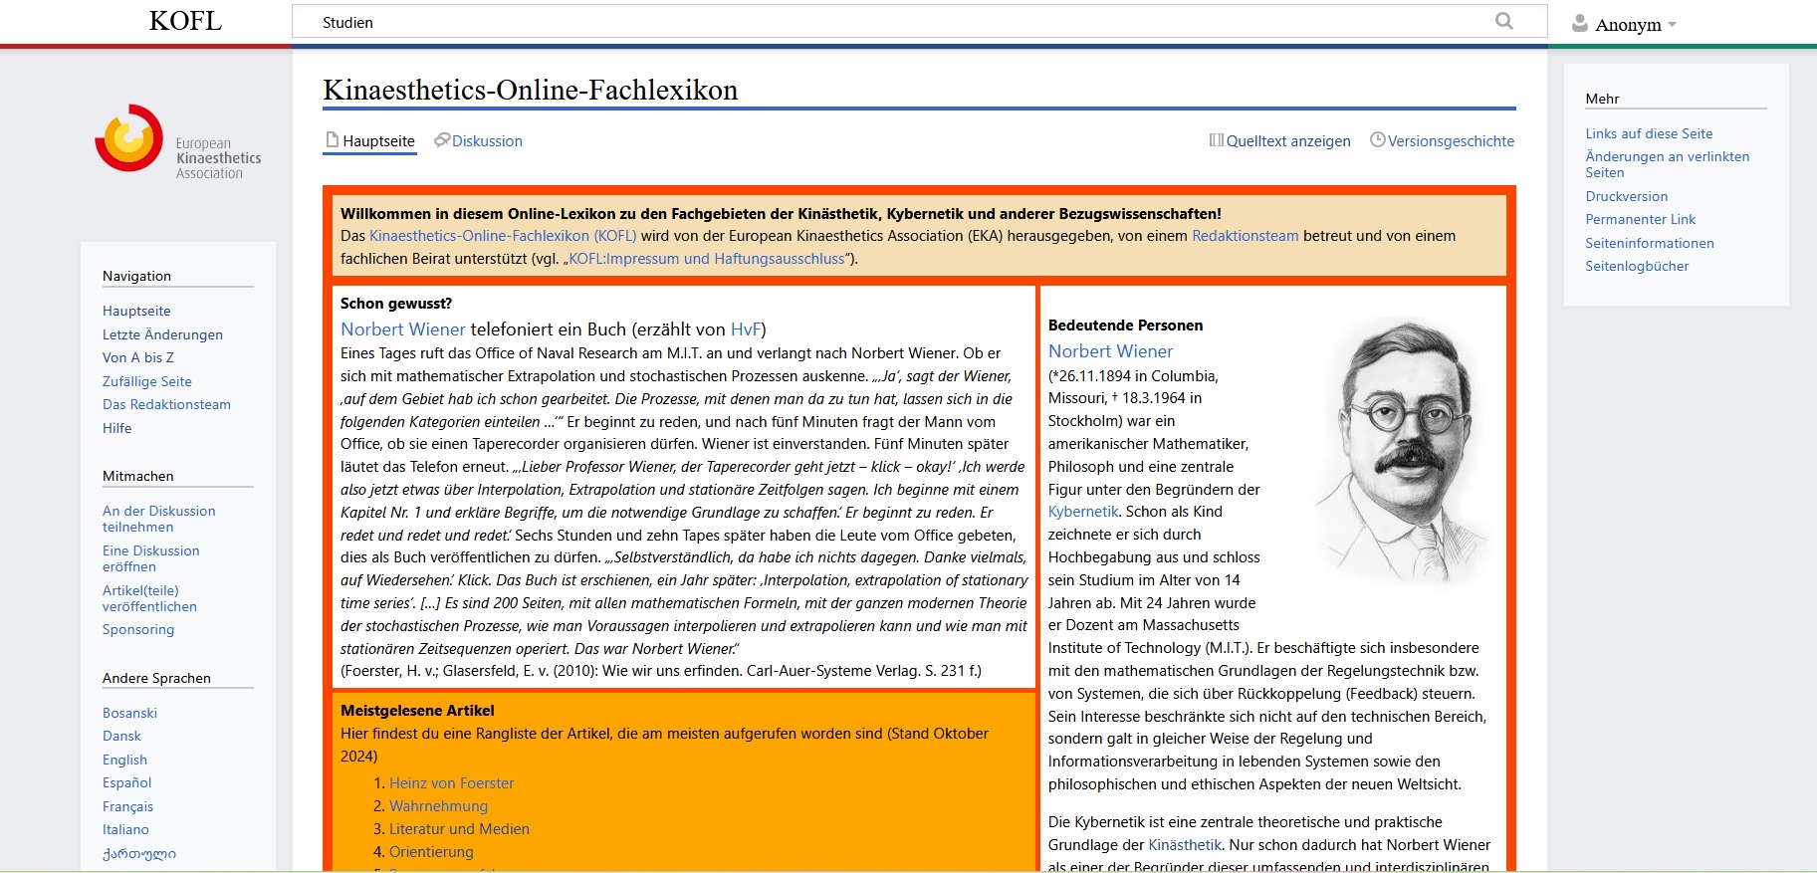Switch language to ქართული
The height and width of the screenshot is (873, 1817).
tap(139, 853)
